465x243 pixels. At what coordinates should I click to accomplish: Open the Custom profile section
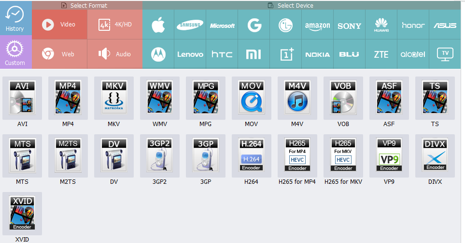click(x=16, y=52)
